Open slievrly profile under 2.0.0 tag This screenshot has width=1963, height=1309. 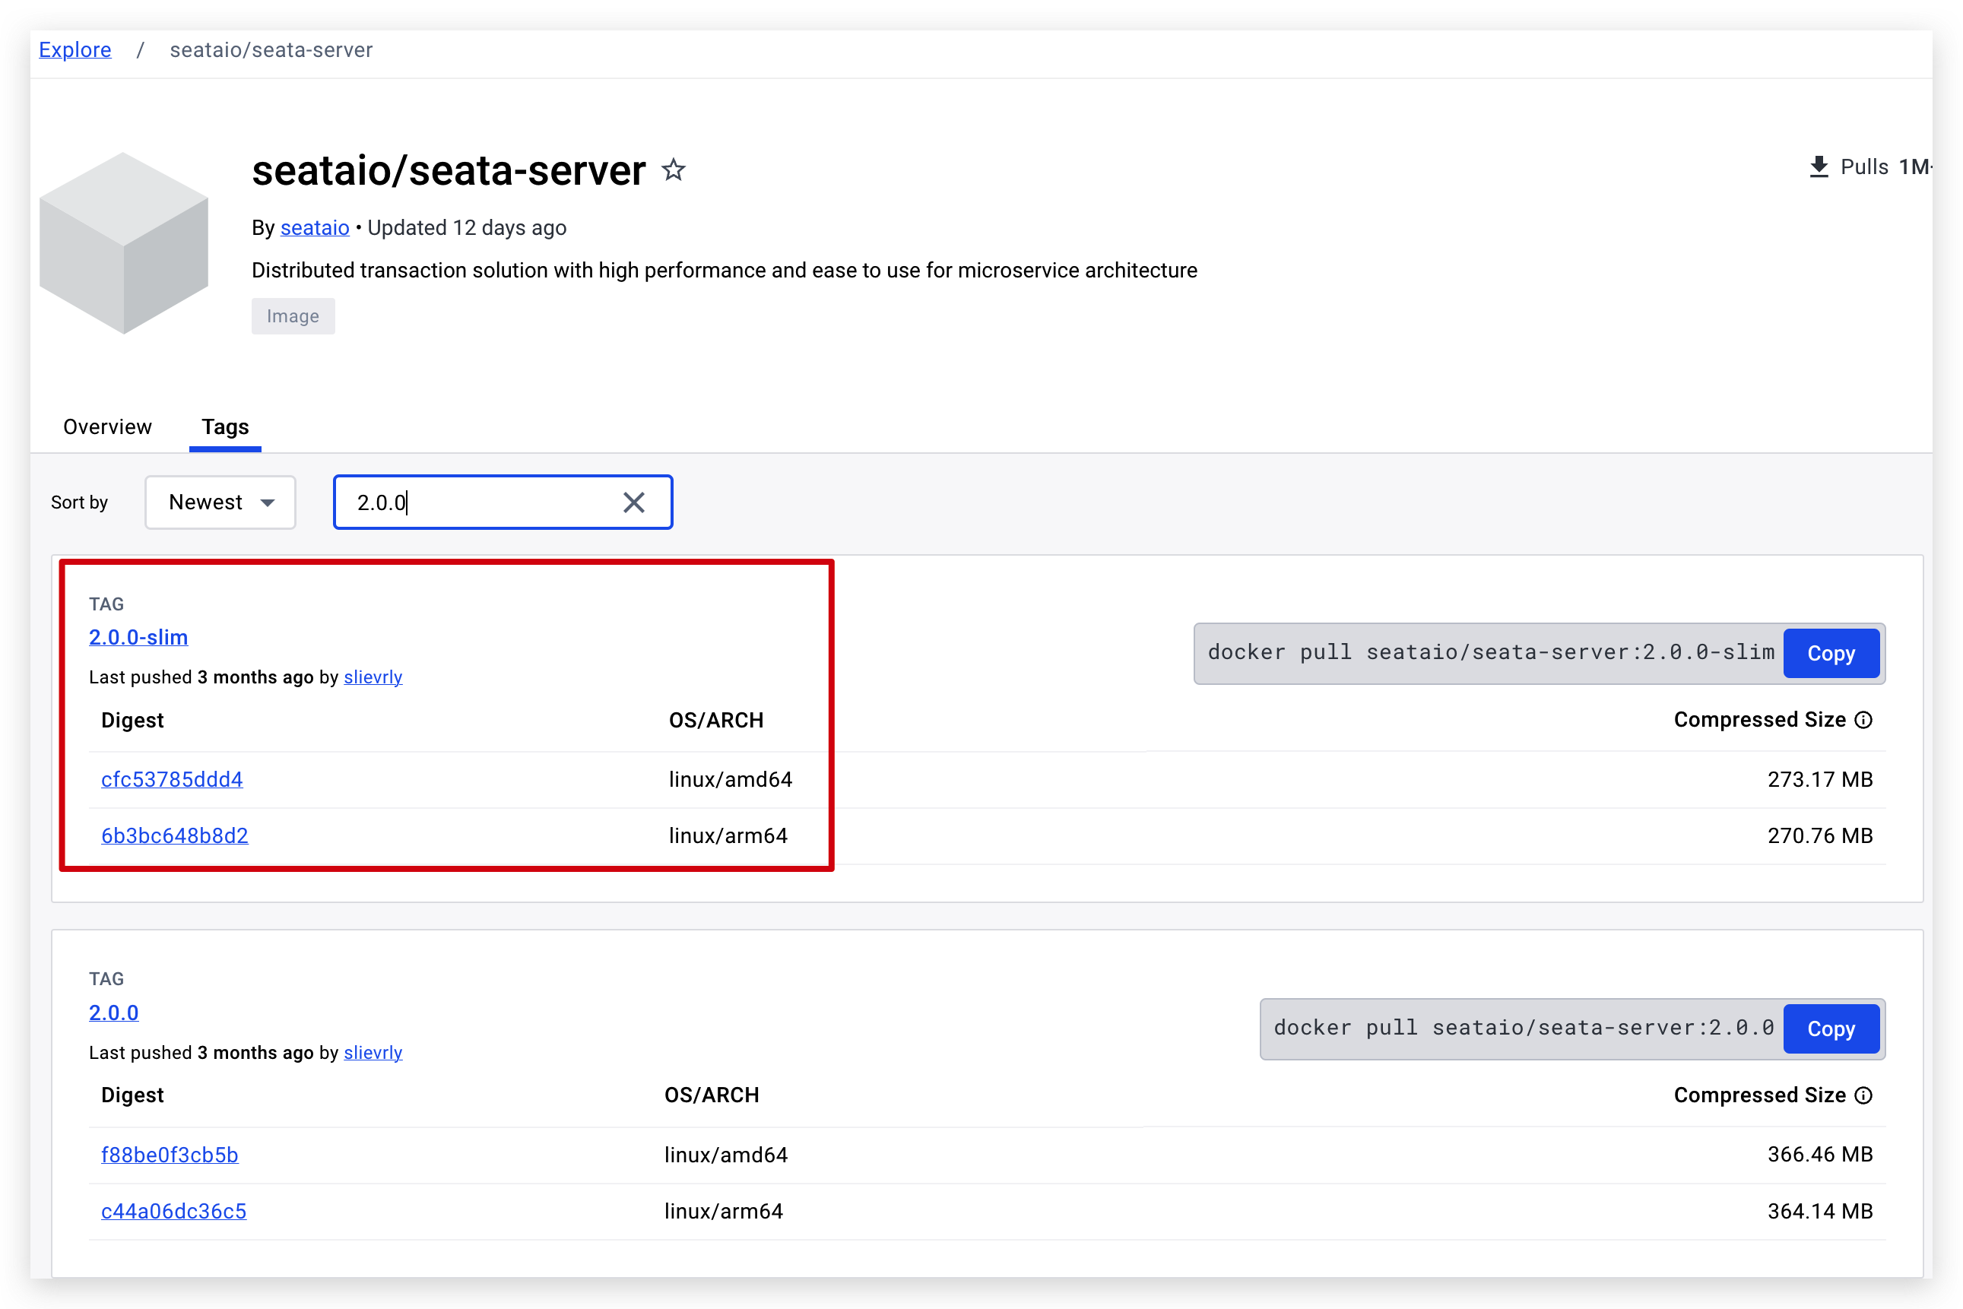(373, 1053)
